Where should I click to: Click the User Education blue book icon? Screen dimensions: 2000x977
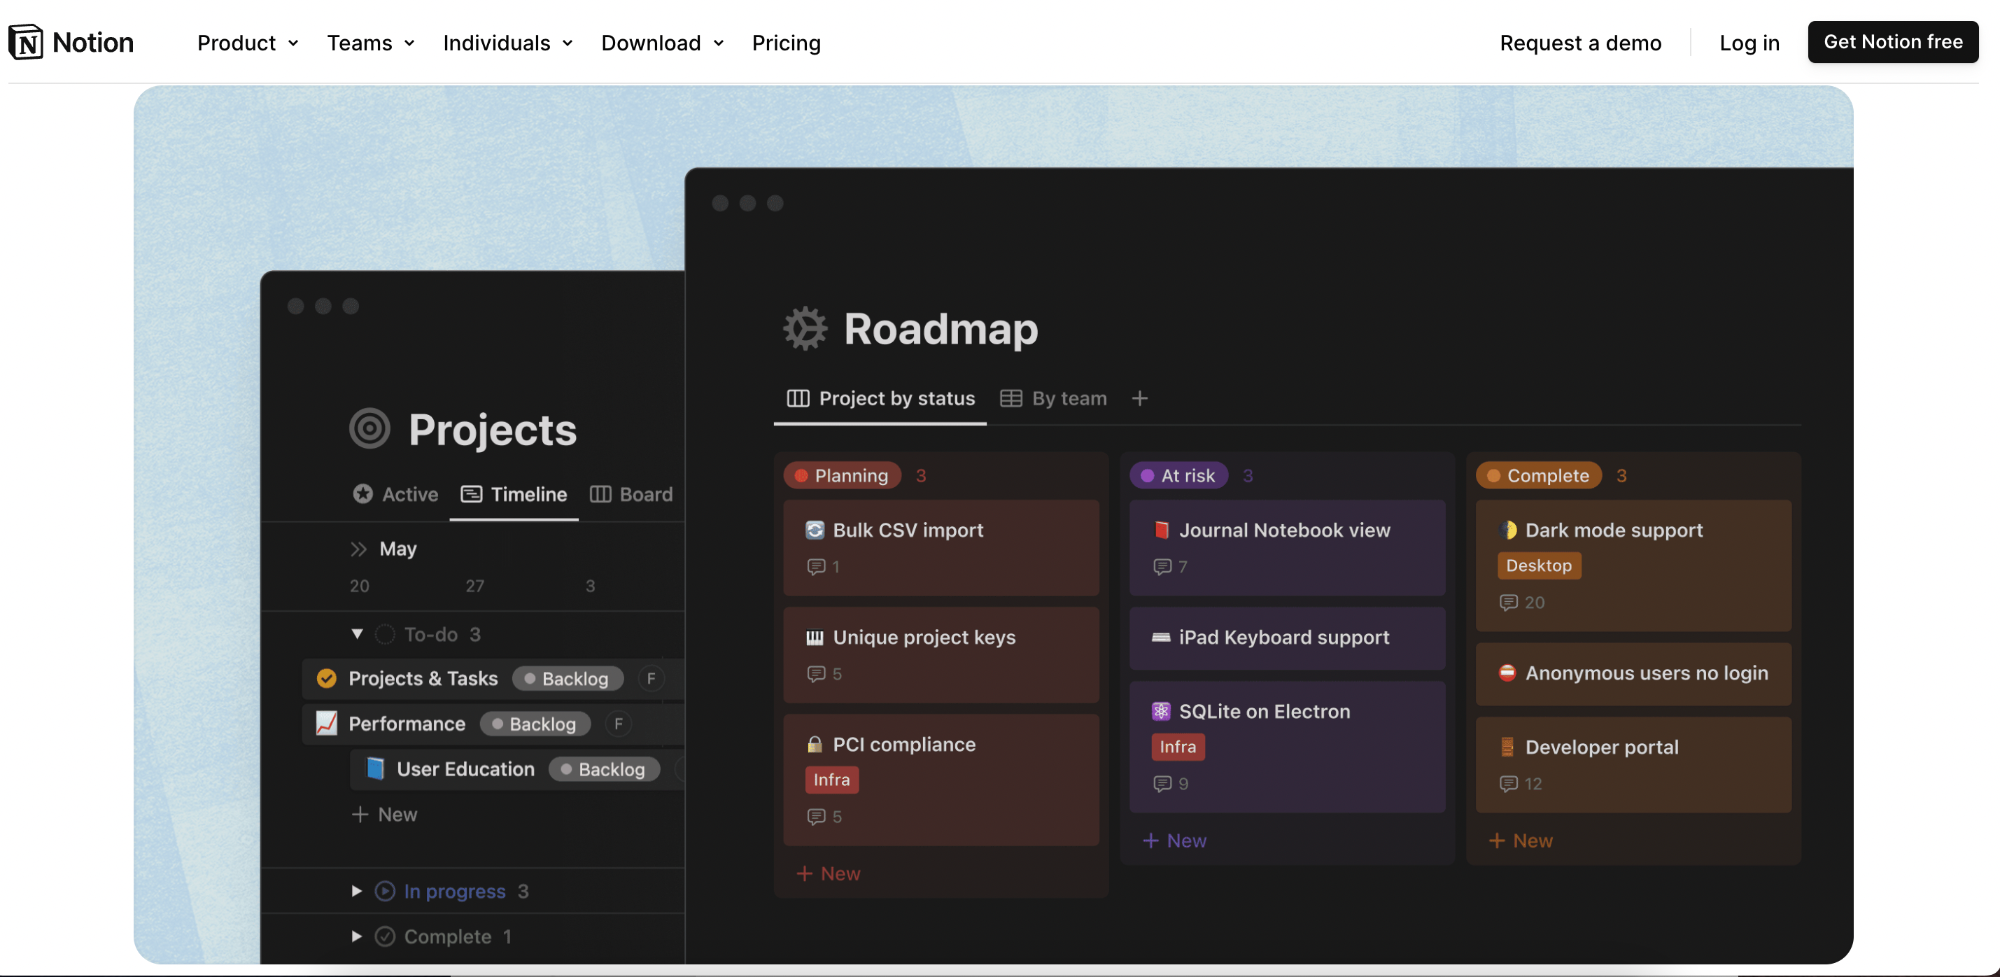(x=375, y=769)
